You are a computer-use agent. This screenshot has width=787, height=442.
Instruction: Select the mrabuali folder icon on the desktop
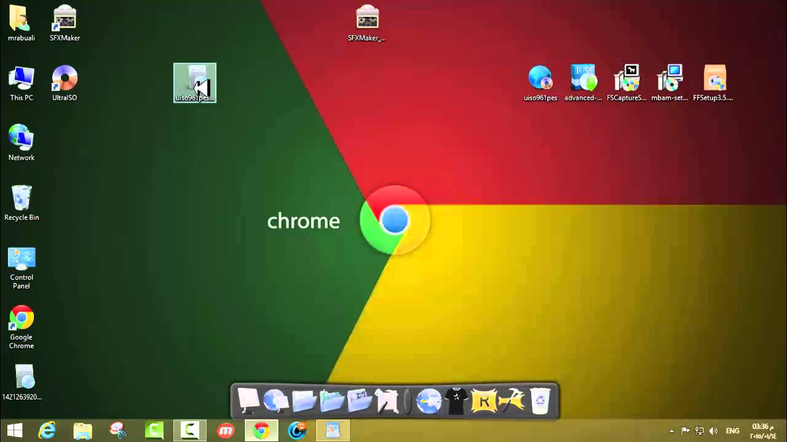pos(21,23)
